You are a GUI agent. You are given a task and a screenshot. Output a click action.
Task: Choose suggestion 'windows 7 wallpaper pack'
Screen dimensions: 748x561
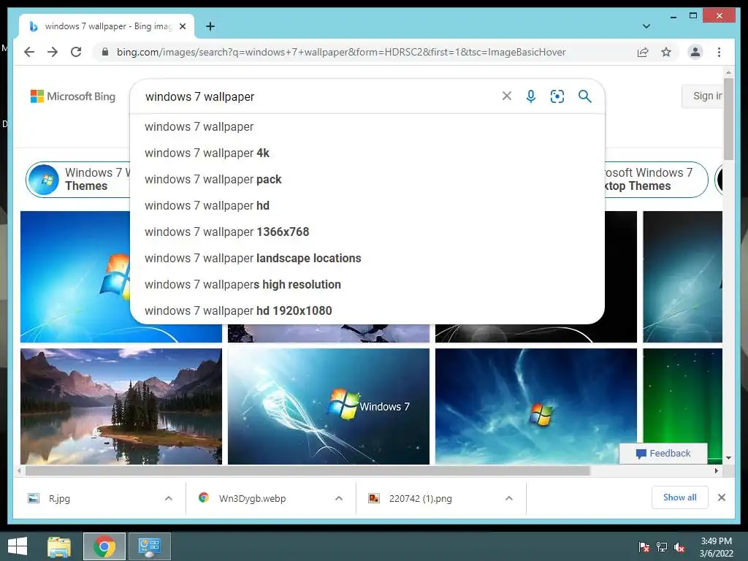click(367, 180)
